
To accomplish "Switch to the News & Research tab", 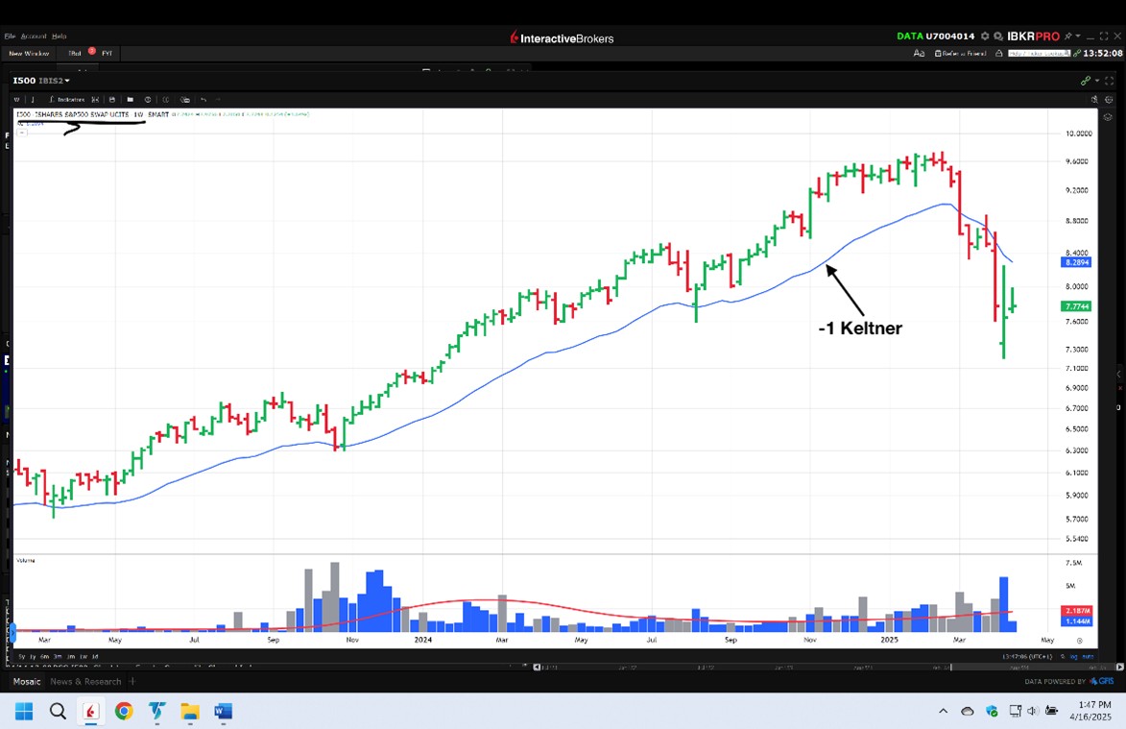I will point(85,682).
